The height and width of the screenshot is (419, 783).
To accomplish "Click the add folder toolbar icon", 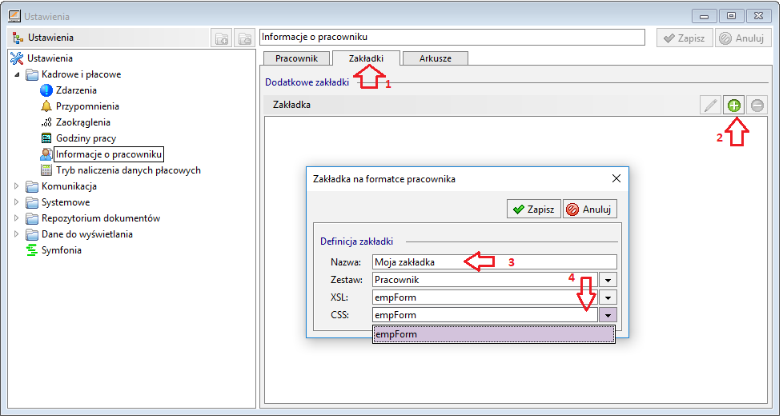I will tap(221, 38).
